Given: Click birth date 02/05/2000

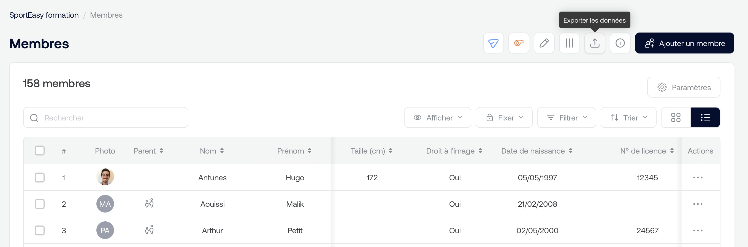Looking at the screenshot, I should [x=537, y=230].
